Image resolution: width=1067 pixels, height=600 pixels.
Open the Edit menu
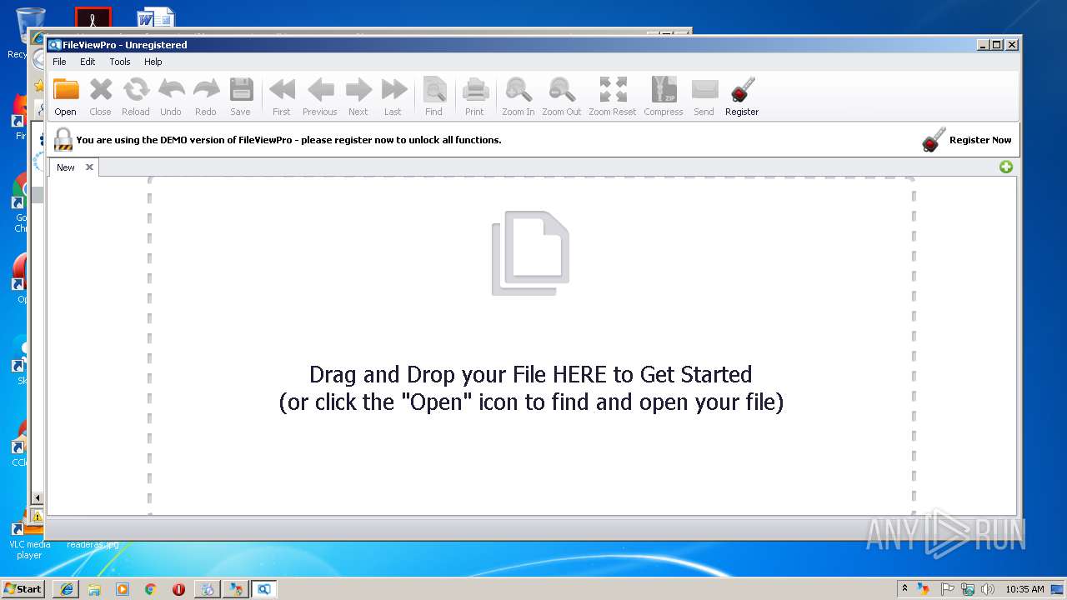(88, 62)
